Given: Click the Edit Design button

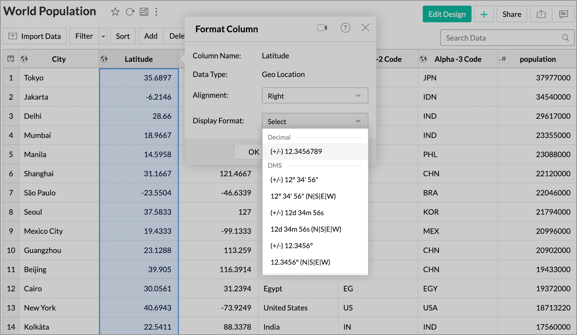Looking at the screenshot, I should [447, 14].
